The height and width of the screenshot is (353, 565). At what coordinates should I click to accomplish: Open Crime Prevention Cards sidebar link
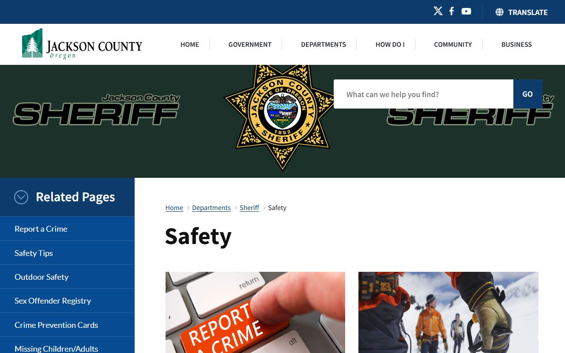(67, 325)
